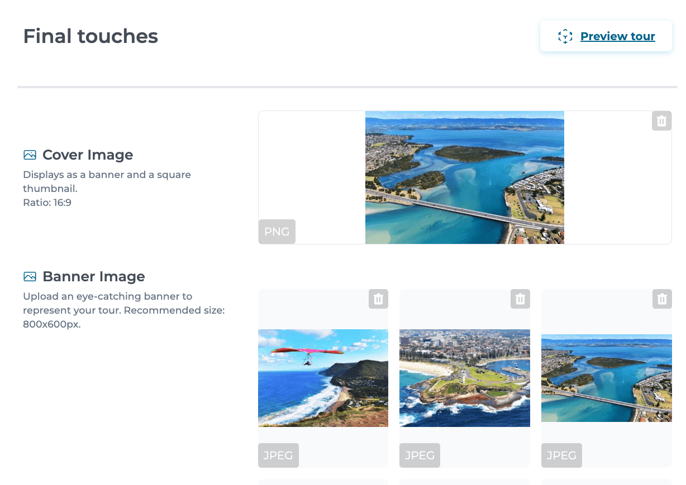
Task: Select the hang glider banner thumbnail
Action: (323, 378)
